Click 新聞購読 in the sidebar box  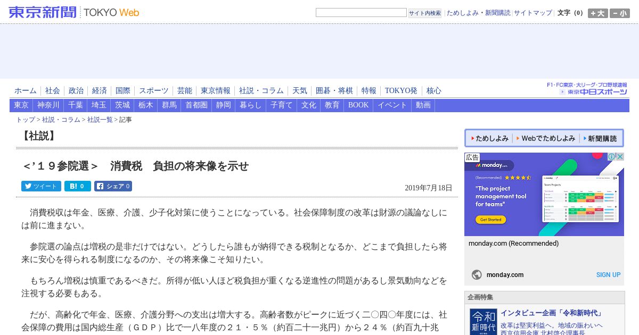(600, 138)
